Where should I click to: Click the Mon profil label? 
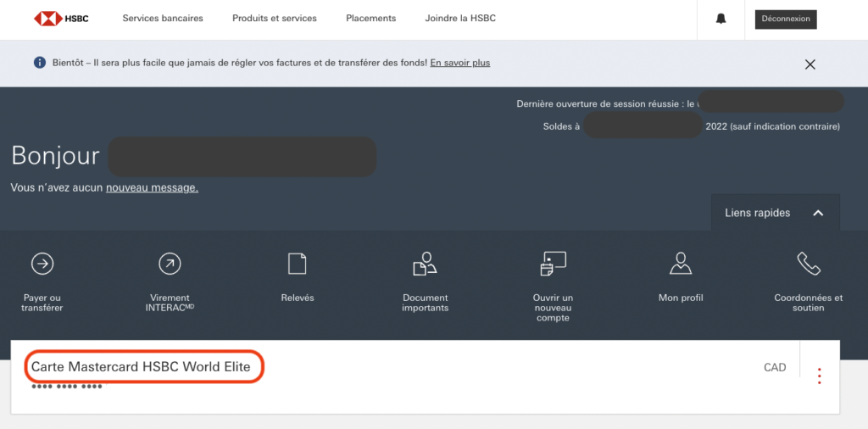click(681, 298)
